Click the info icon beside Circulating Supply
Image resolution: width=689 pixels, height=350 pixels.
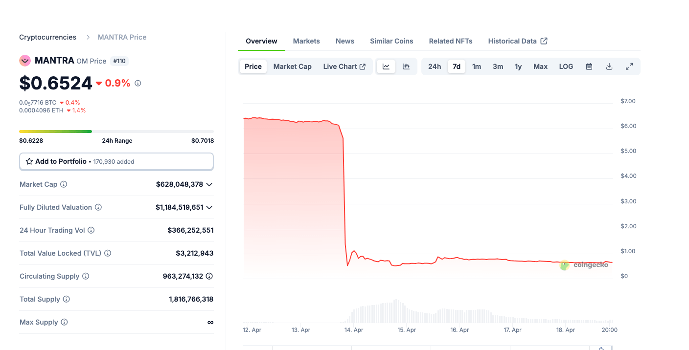tap(86, 276)
